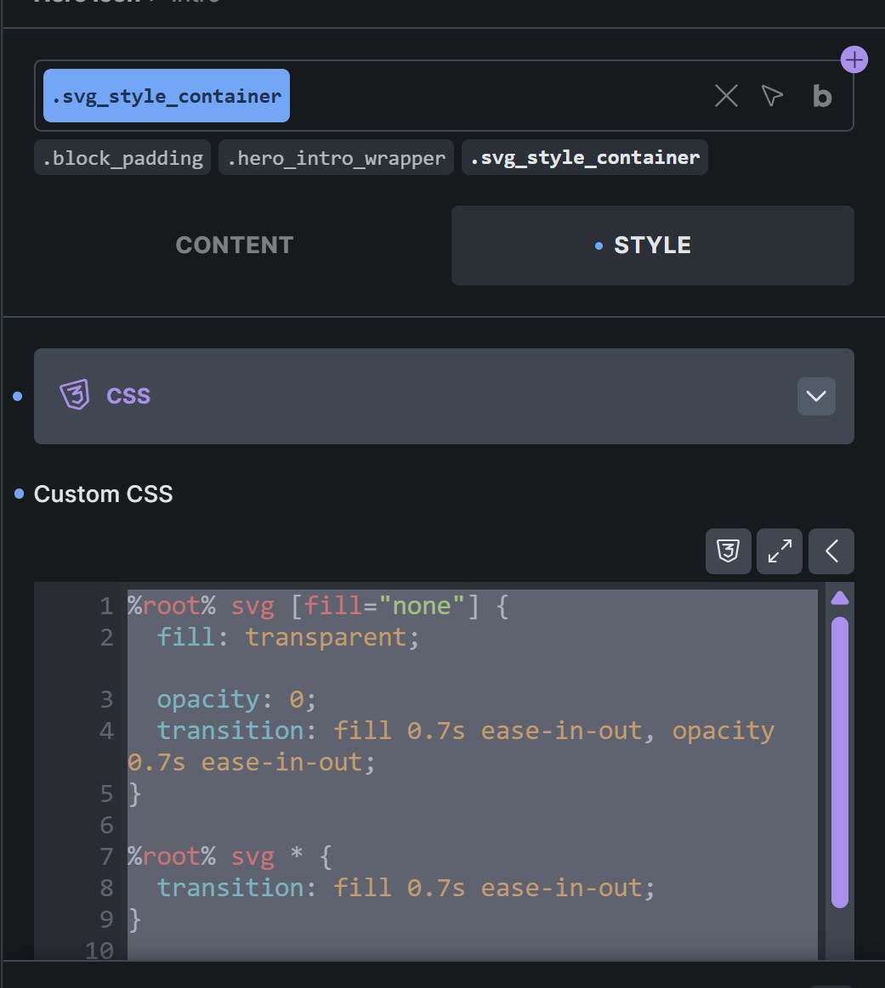Select the .block_padding class chip
The height and width of the screenshot is (988, 885).
pos(122,158)
